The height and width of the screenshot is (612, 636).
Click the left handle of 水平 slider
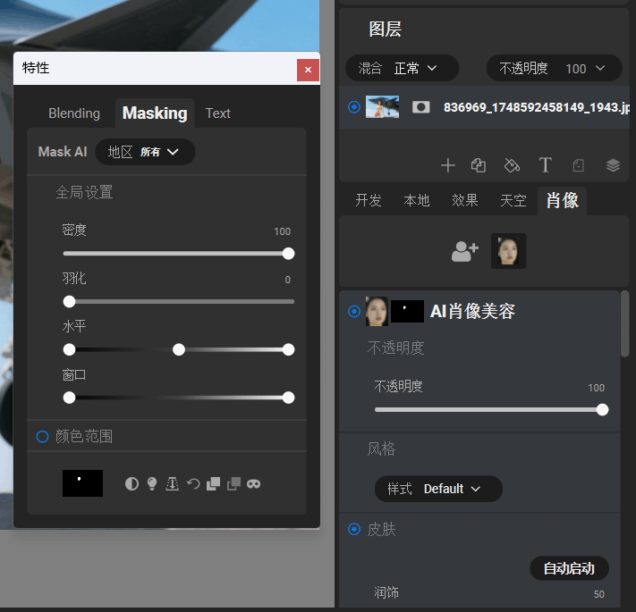[x=70, y=349]
